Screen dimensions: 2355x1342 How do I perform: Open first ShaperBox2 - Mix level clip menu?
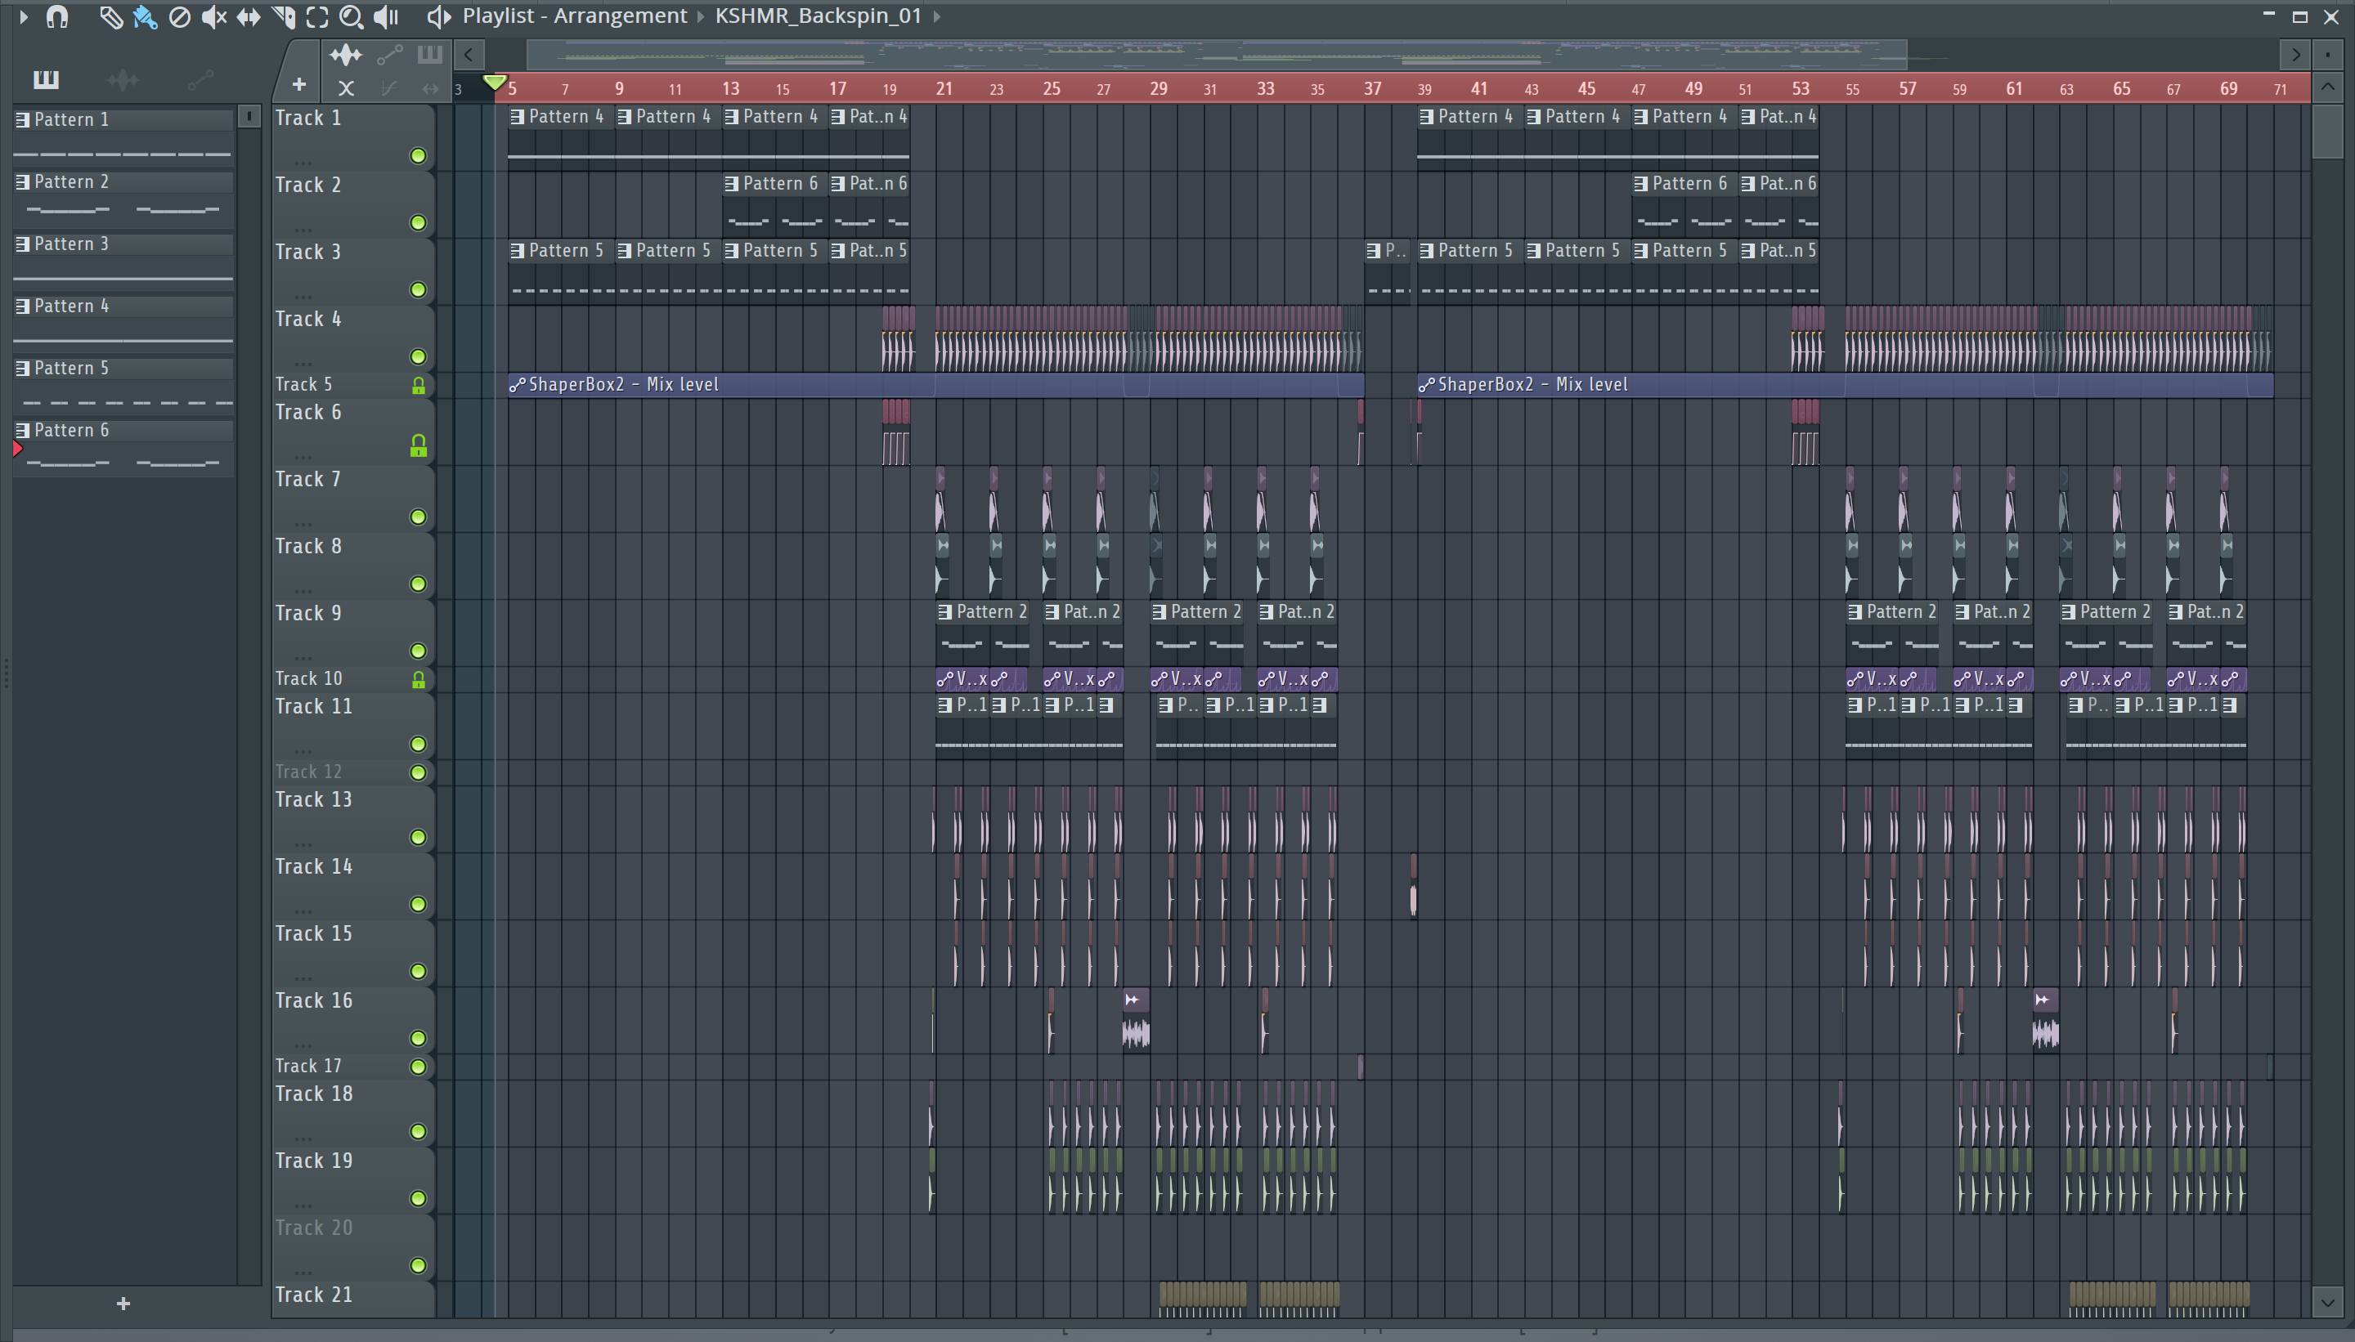(518, 385)
